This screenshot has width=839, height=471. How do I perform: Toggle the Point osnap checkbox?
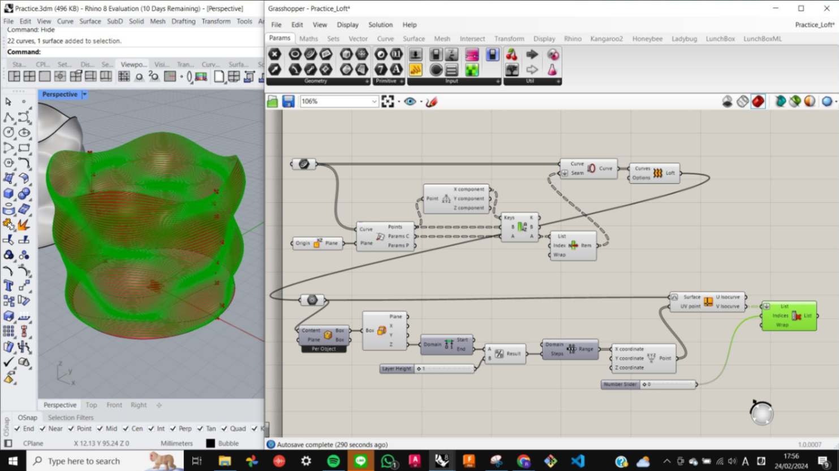pos(71,429)
